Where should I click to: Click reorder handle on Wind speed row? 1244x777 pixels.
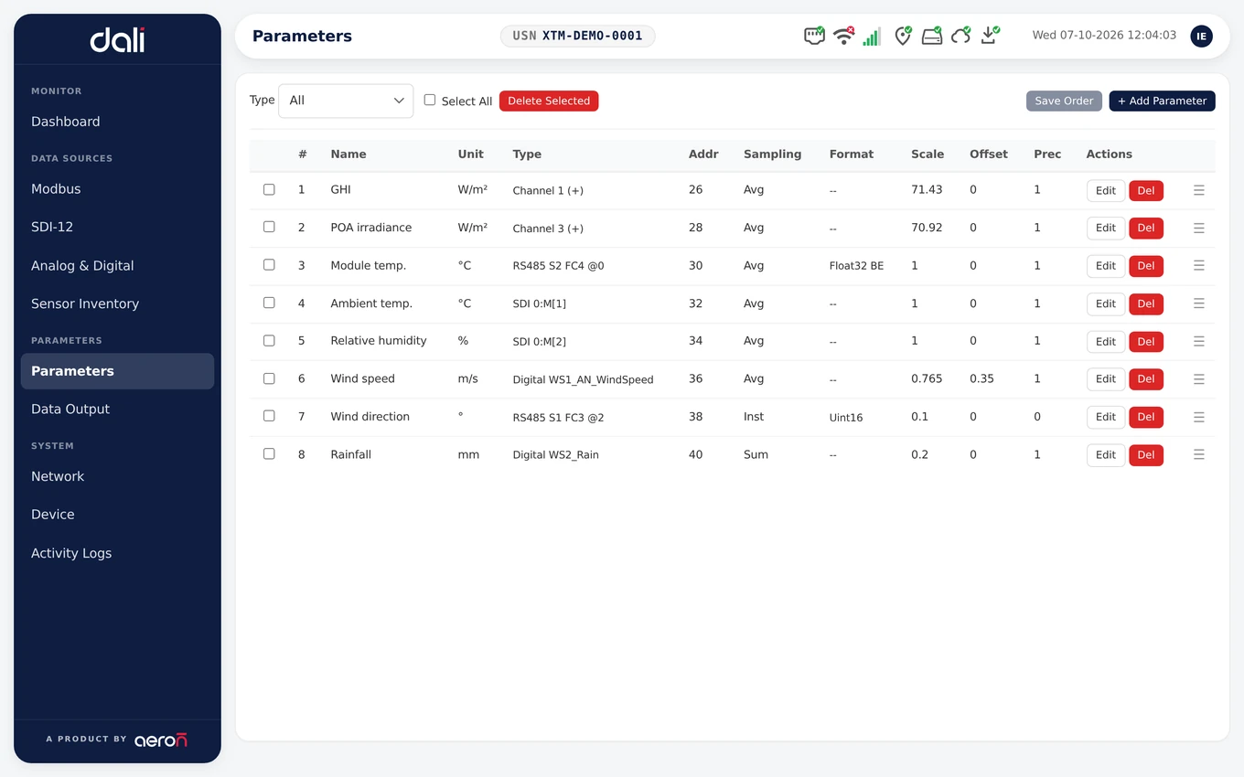click(x=1198, y=378)
